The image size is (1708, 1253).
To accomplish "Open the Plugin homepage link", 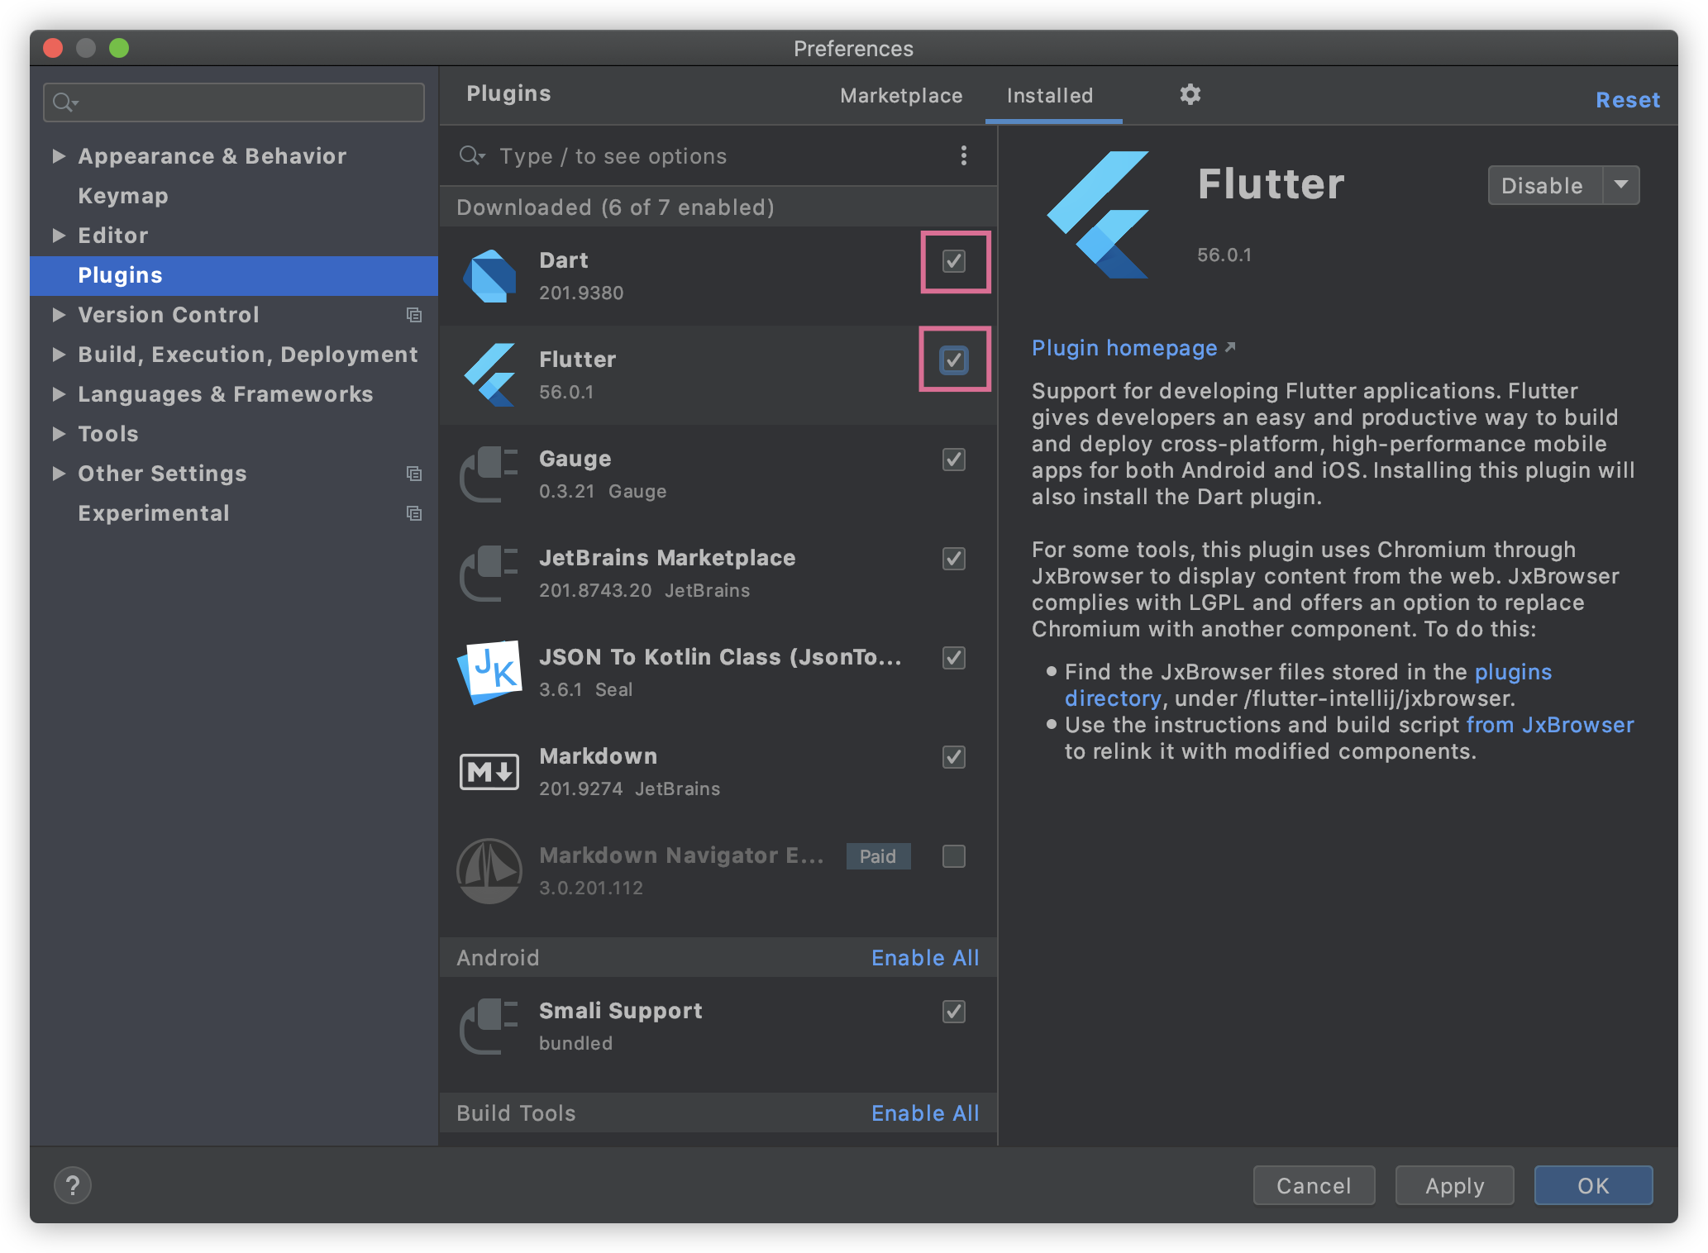I will click(x=1124, y=348).
